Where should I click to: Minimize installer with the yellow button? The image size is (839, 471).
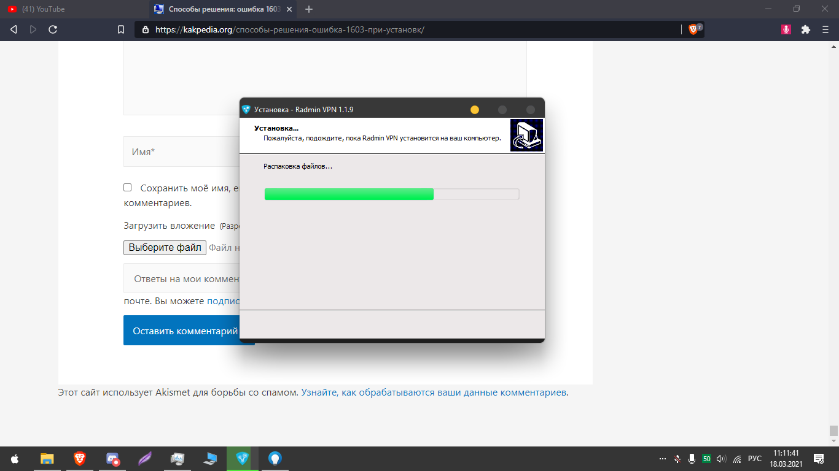[x=474, y=110]
